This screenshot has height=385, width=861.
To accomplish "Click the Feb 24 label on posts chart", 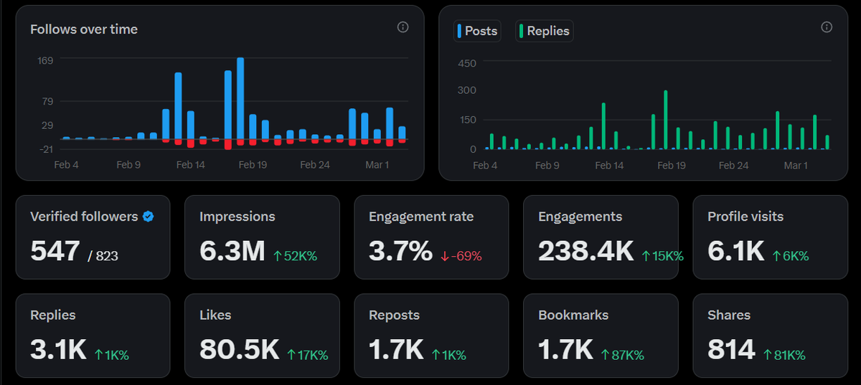I will [x=733, y=166].
